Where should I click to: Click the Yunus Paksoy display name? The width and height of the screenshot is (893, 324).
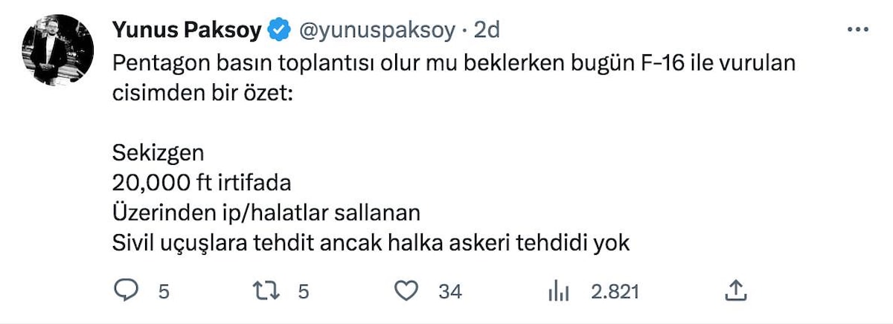(187, 30)
